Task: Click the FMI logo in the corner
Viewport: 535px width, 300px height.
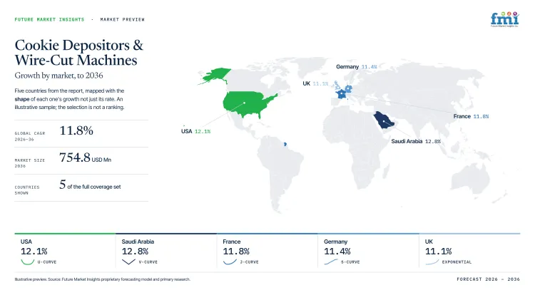Action: pyautogui.click(x=504, y=19)
